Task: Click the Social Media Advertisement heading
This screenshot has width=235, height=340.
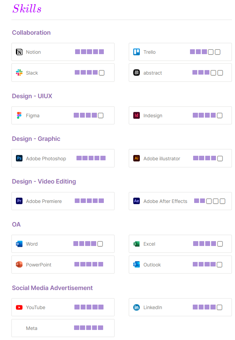Action: 52,288
